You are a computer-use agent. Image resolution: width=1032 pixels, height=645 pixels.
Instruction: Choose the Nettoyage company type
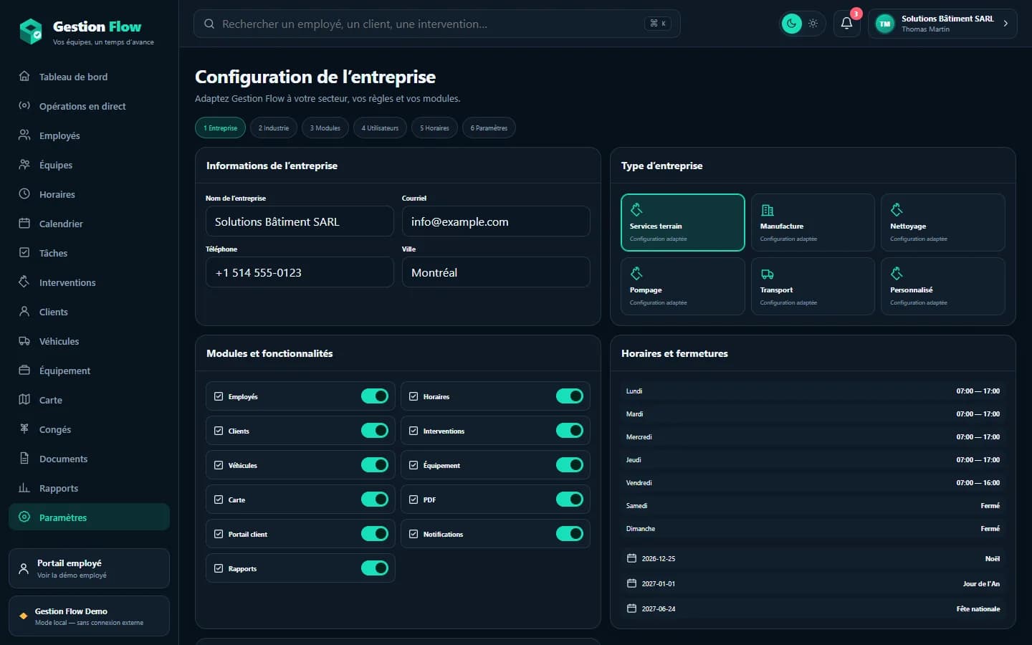point(942,222)
